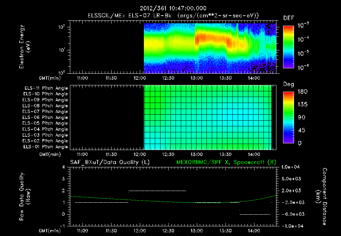Click the SAF_BXuT/Data Quality (L) plot title
The width and height of the screenshot is (341, 236).
tap(110, 162)
